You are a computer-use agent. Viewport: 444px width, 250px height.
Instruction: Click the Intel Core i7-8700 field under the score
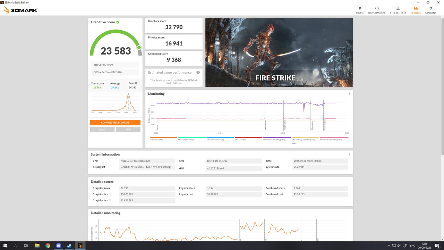pos(115,65)
